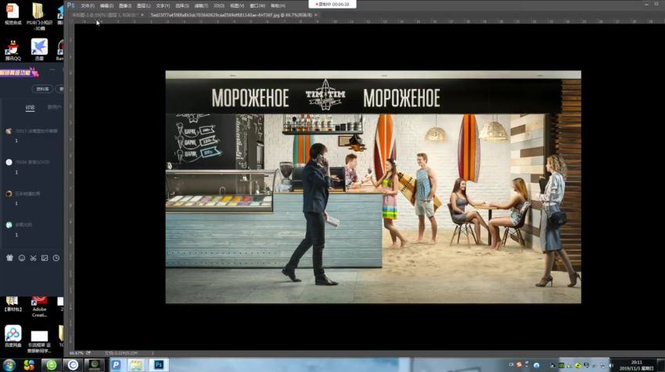
Task: Click the gift icon in chat toolbar
Action: (9, 258)
